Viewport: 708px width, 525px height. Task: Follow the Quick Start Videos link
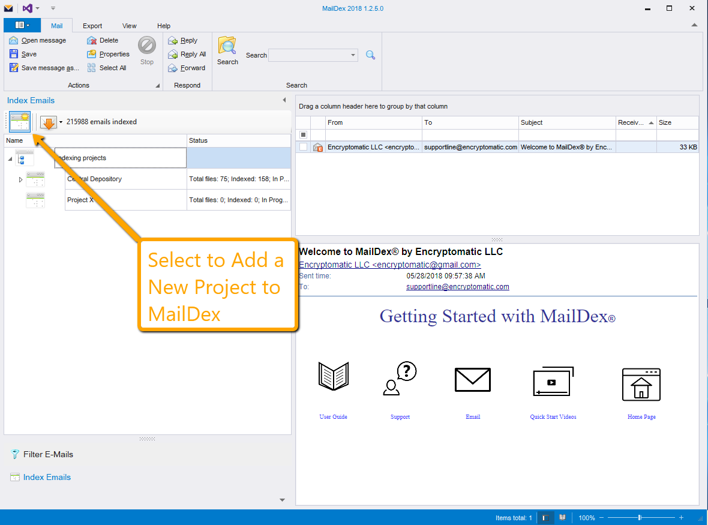click(553, 416)
